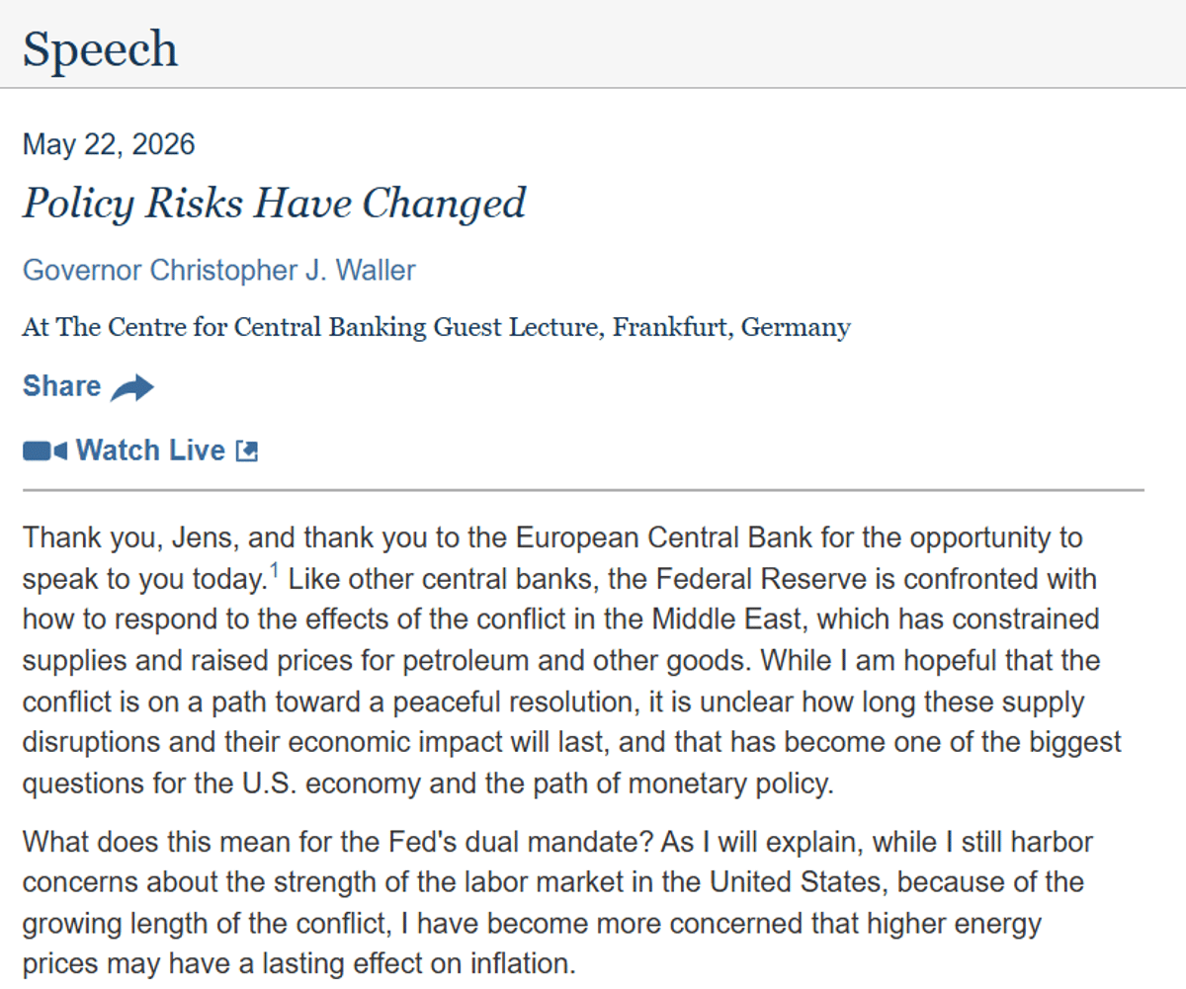Click the title Policy Risks Have Changed
Viewport: 1186px width, 989px height.
[x=274, y=204]
